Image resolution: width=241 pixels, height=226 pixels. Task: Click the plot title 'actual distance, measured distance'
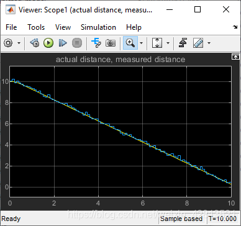click(x=120, y=60)
